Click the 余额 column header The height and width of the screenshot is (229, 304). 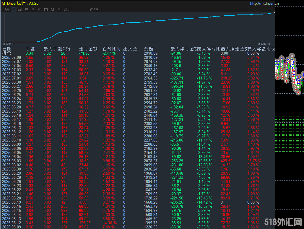click(x=149, y=49)
